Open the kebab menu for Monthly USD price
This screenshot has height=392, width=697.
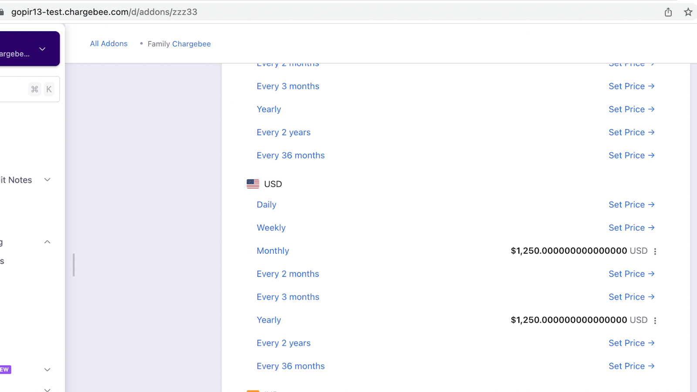(x=655, y=251)
